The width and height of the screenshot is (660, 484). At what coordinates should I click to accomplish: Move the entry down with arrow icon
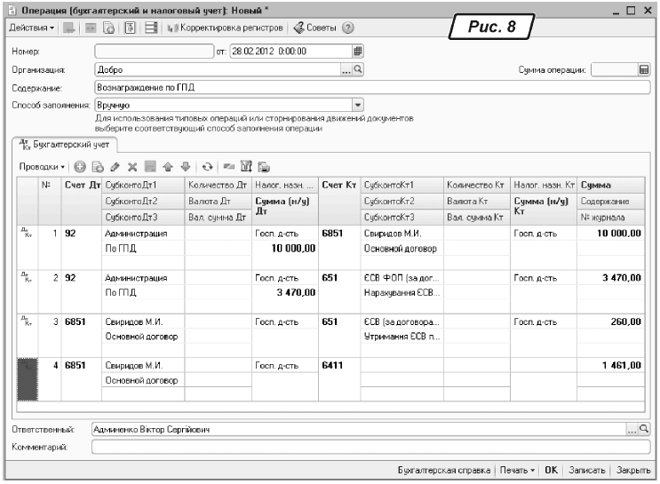tap(185, 166)
